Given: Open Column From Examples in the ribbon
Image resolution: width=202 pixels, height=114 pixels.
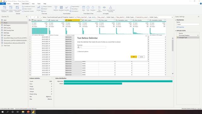Looking at the screenshot, I should pos(4,9).
